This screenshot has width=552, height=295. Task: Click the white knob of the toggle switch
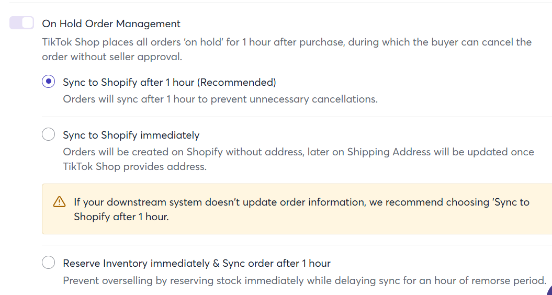coord(27,23)
